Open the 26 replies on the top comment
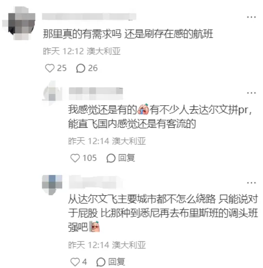This screenshot has width=263, height=268. coord(80,68)
